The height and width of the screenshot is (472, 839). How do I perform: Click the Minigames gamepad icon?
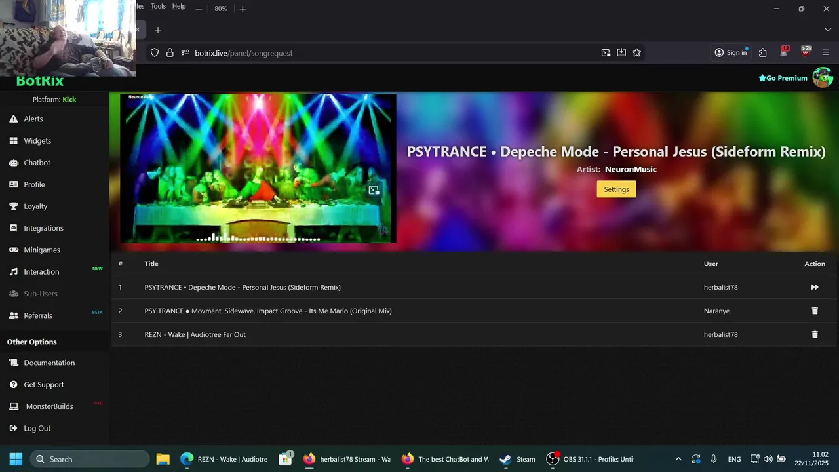[13, 250]
